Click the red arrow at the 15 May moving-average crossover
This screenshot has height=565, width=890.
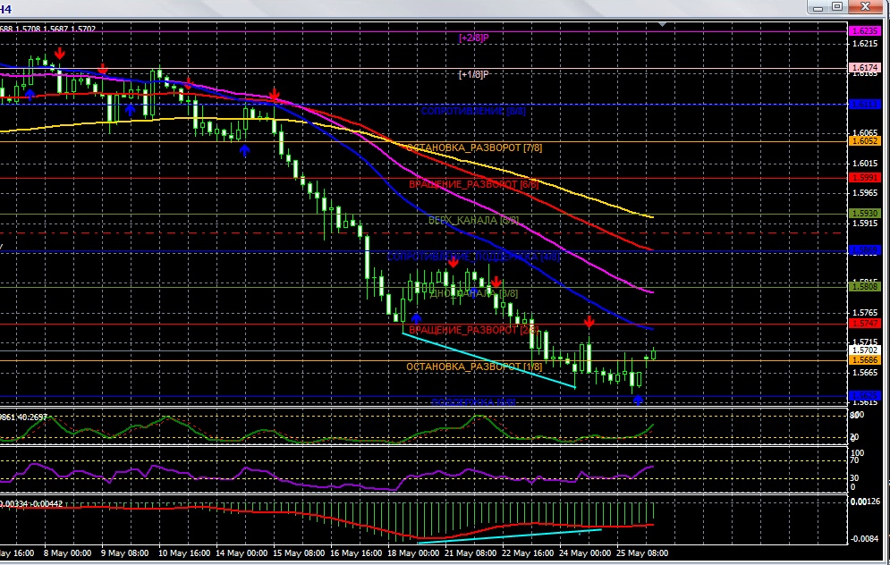click(x=275, y=95)
